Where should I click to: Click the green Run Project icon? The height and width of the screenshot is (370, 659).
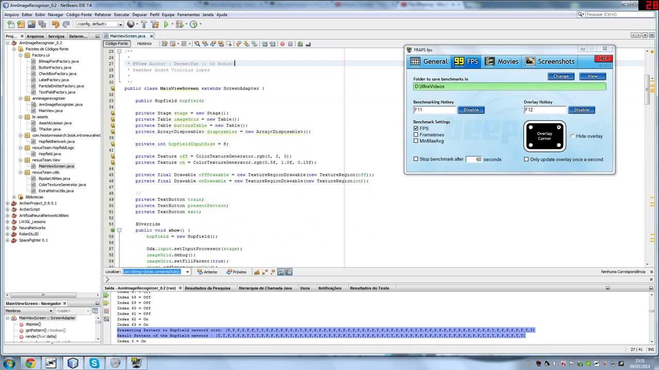pos(166,24)
